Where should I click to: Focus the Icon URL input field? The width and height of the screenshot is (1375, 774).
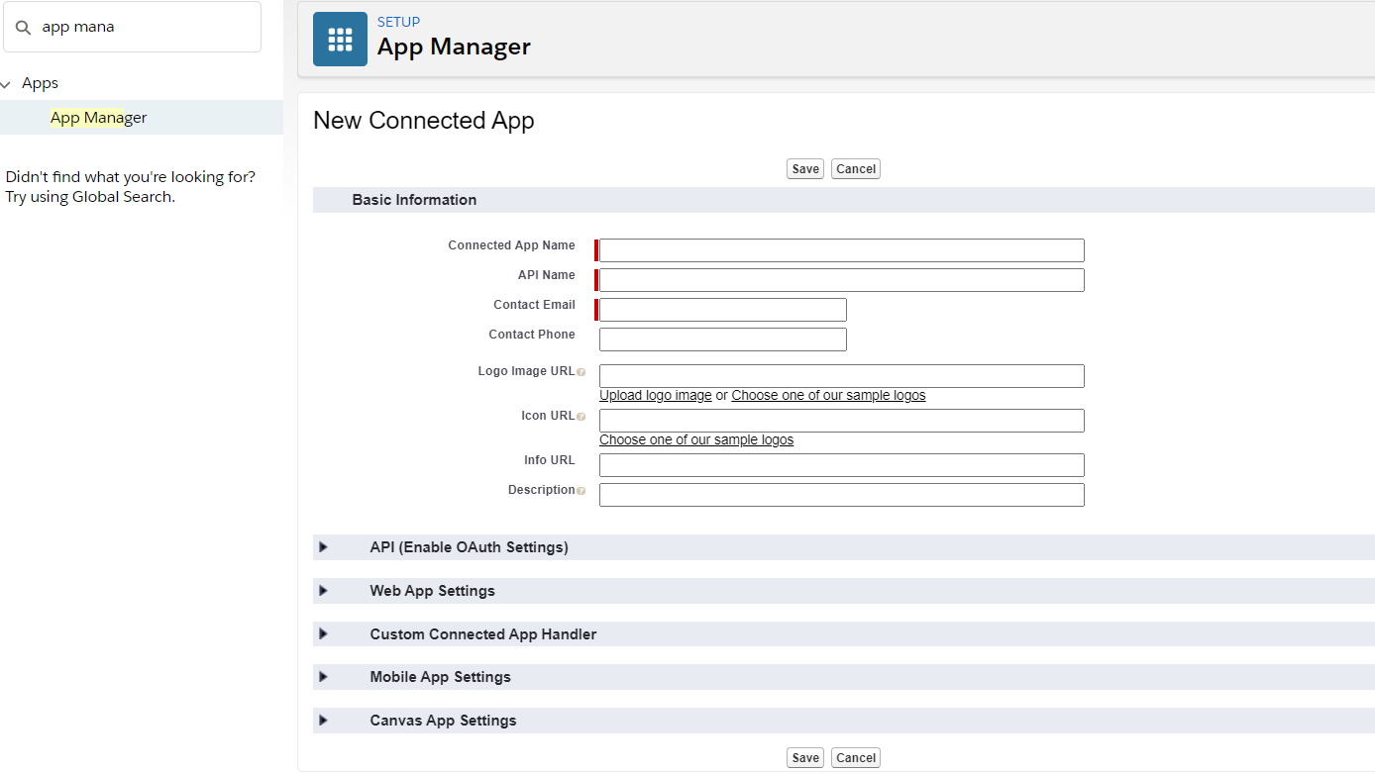click(x=842, y=421)
